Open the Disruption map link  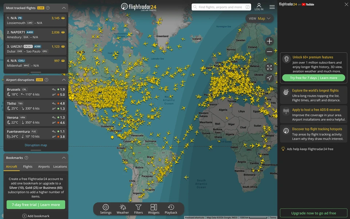click(x=36, y=145)
